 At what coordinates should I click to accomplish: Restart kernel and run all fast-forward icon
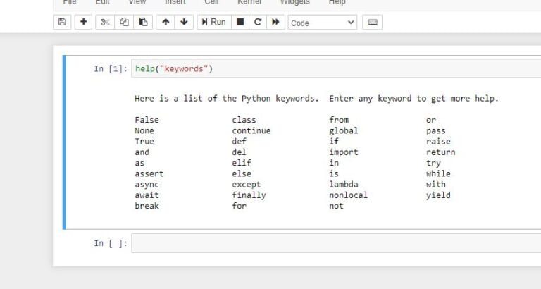(x=275, y=22)
